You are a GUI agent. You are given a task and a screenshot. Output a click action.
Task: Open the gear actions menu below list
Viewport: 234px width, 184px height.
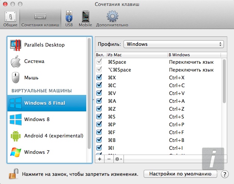[118, 159]
